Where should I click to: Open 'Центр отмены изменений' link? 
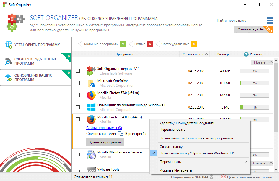click(x=249, y=177)
